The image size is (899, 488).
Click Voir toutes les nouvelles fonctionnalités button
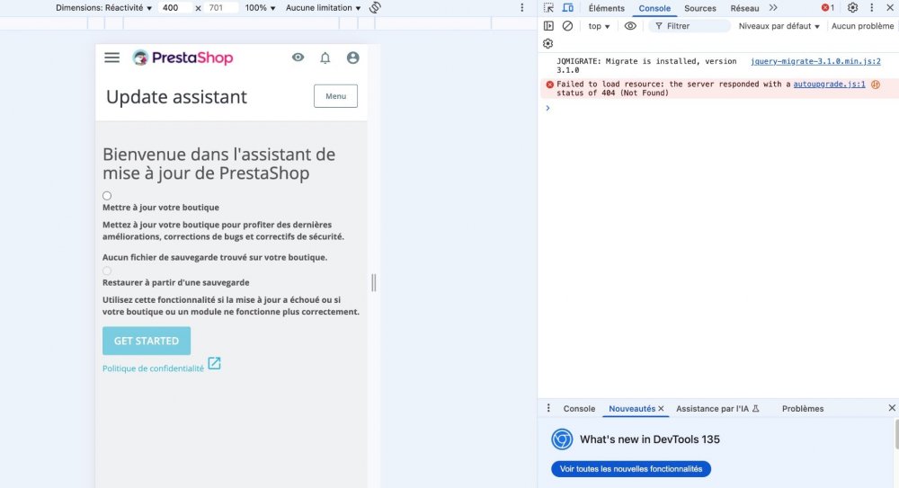pyautogui.click(x=631, y=469)
